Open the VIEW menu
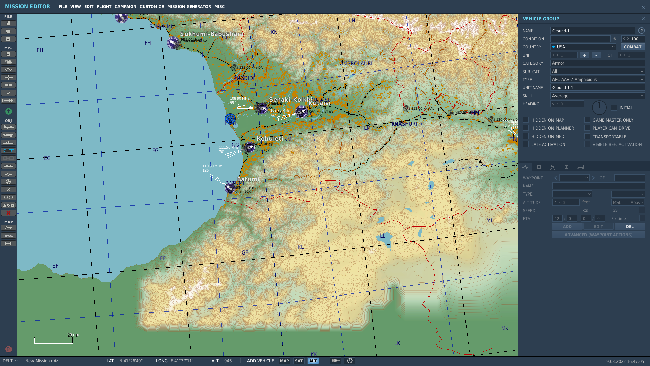Image resolution: width=650 pixels, height=366 pixels. click(x=75, y=7)
